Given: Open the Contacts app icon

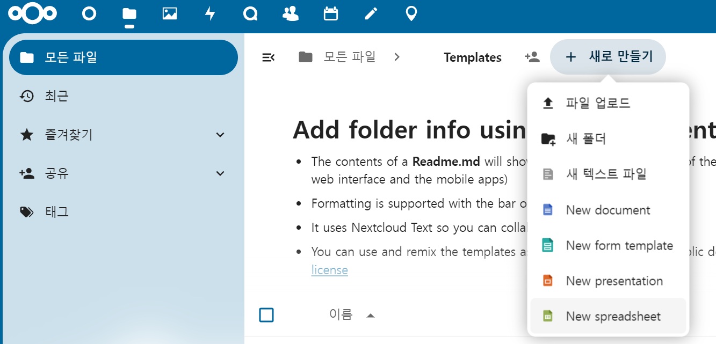Looking at the screenshot, I should [291, 14].
